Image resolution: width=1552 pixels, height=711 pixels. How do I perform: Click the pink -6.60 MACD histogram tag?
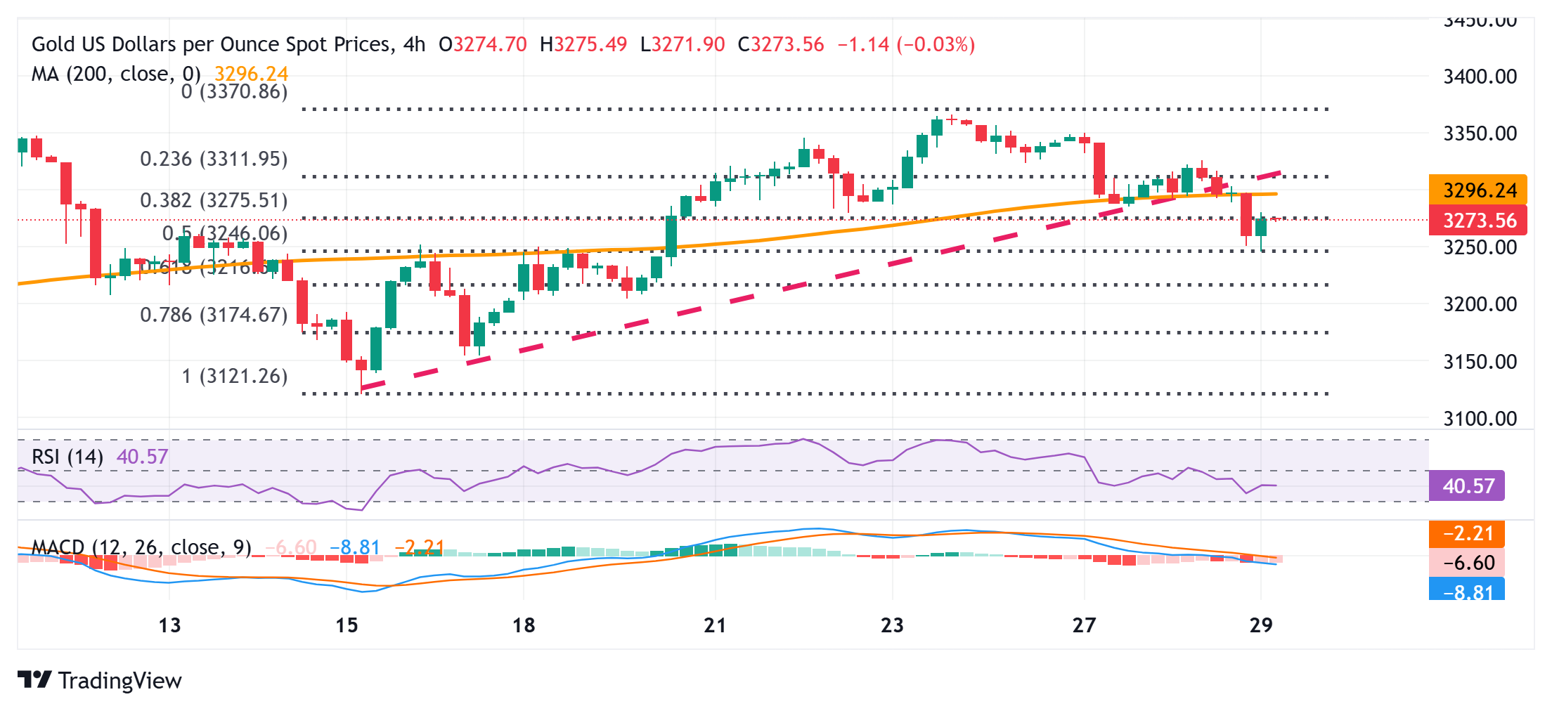click(1468, 563)
